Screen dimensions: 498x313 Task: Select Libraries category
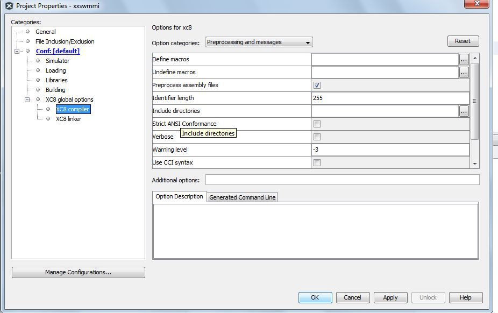click(x=56, y=80)
